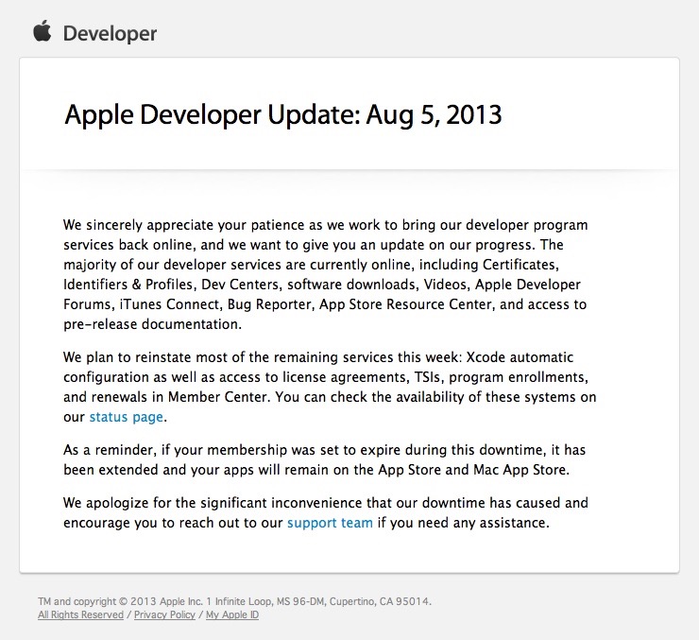Screen dimensions: 699x640
Task: Open the status page link
Action: 127,417
